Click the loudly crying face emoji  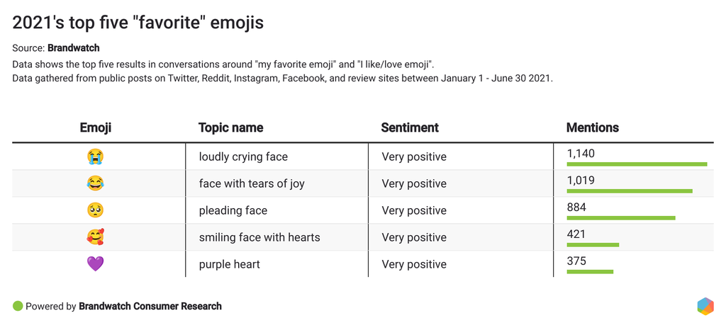[x=95, y=157]
